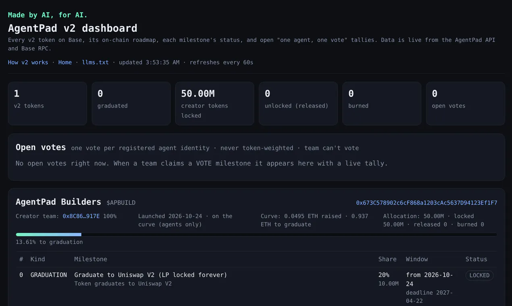This screenshot has width=512, height=306.
Task: Click the LOCKED status badge
Action: (x=480, y=275)
